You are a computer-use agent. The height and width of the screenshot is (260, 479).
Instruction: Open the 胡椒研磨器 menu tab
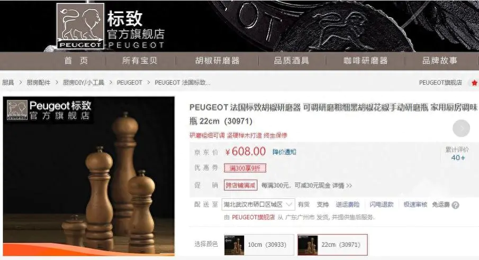click(x=217, y=61)
